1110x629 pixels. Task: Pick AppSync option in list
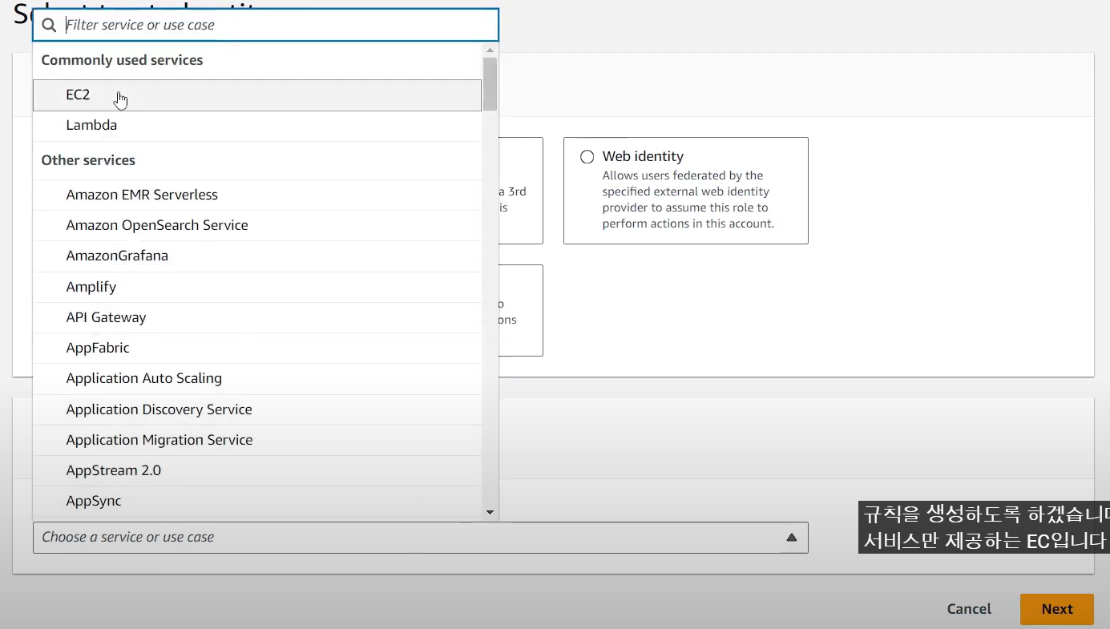pyautogui.click(x=257, y=501)
